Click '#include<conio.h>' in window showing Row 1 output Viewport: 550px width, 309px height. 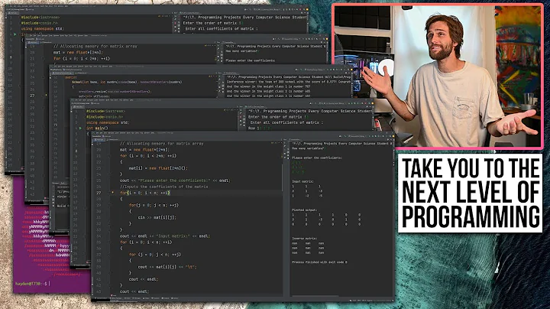click(x=104, y=116)
